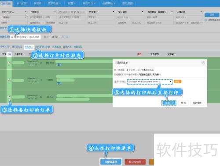Filter orders by 待发货 status

pos(29,47)
